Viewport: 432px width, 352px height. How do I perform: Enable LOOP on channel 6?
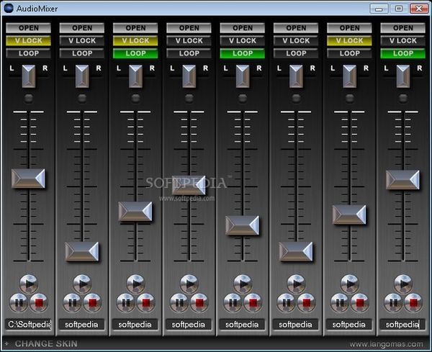(296, 53)
